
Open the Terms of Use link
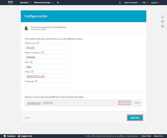coord(158,136)
